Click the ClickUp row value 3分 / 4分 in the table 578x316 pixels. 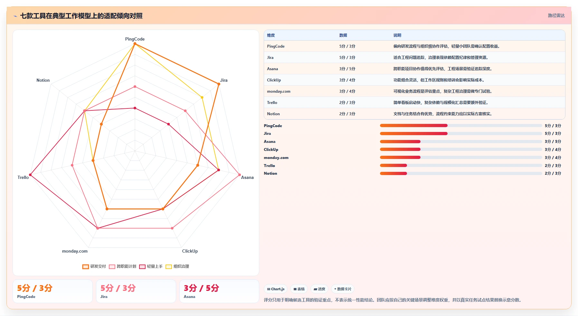coord(347,80)
